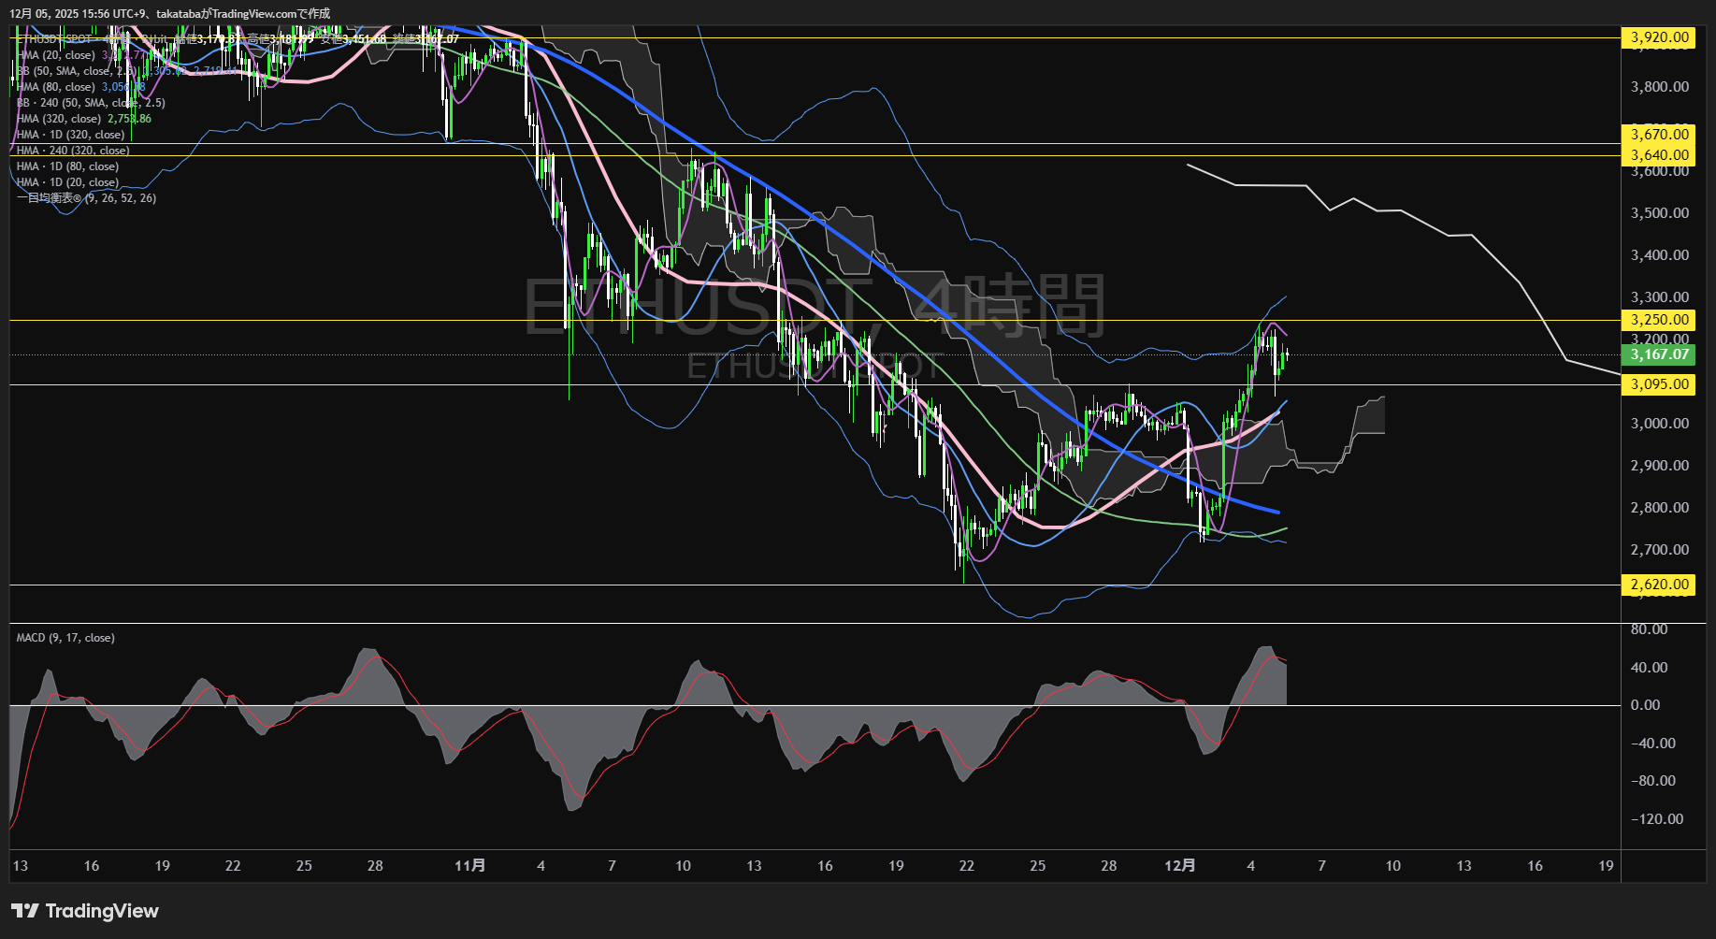Click the TradingView logo icon
The height and width of the screenshot is (939, 1716).
point(25,911)
